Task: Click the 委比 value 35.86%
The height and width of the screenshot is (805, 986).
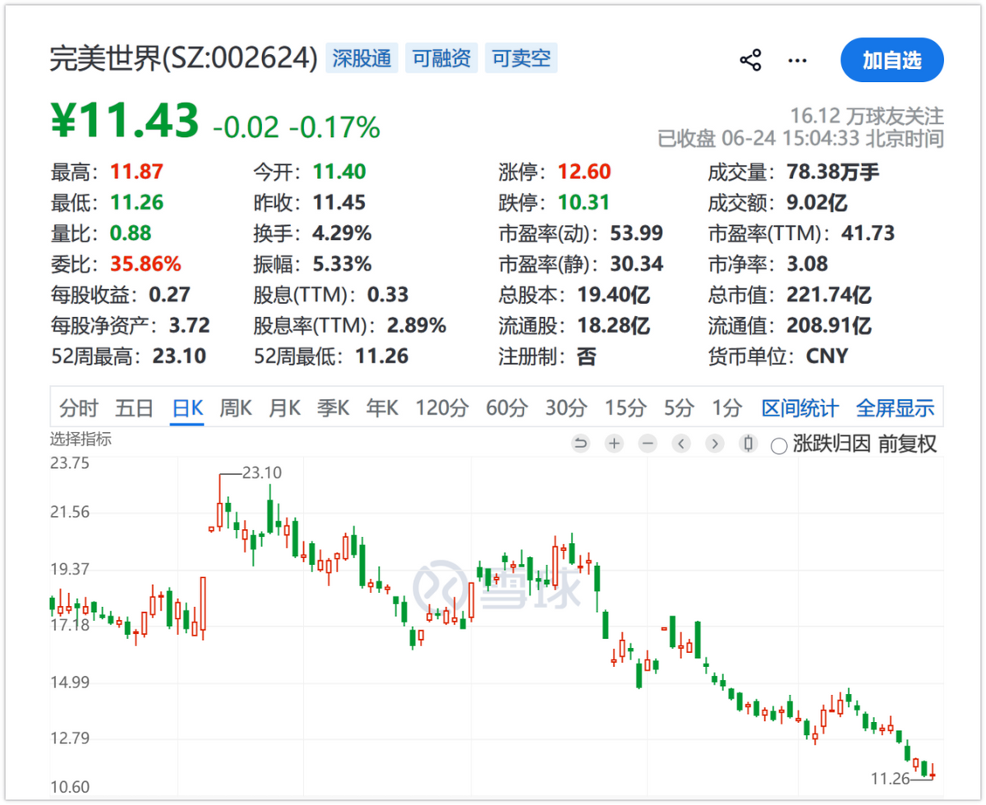Action: pos(145,264)
